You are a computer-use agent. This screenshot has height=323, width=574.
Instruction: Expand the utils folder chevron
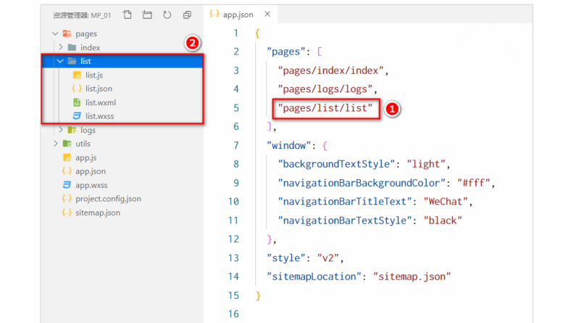[56, 144]
